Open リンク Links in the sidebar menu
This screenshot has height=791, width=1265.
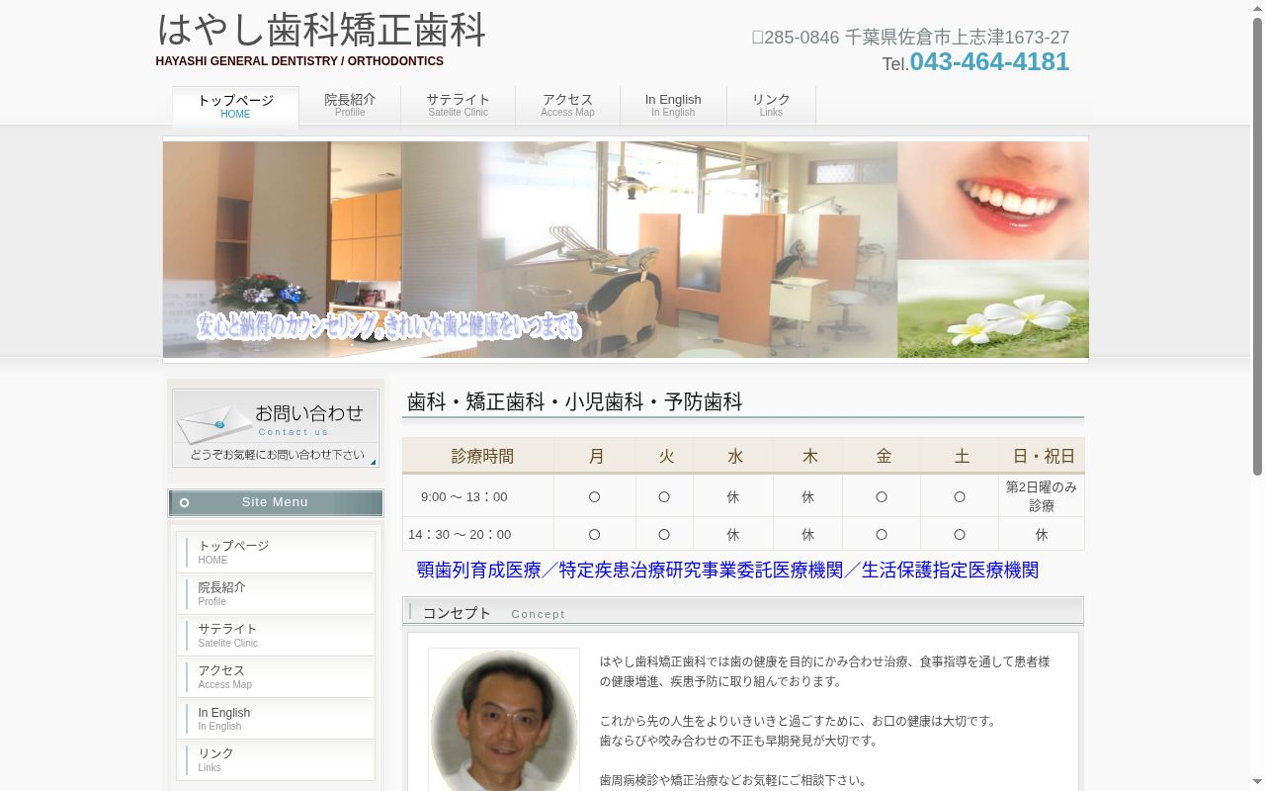276,760
